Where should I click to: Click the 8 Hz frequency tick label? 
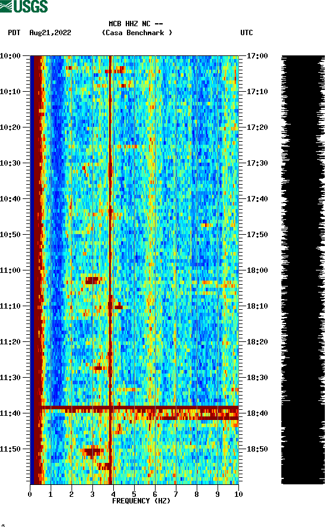(x=197, y=494)
